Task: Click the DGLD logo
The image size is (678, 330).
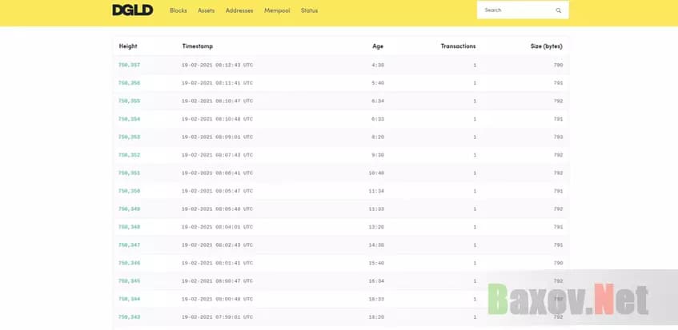Action: tap(132, 10)
